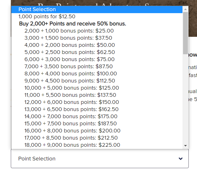Click the list scrollbar up arrow
Viewport: 197px width, 175px height.
pyautogui.click(x=185, y=9)
